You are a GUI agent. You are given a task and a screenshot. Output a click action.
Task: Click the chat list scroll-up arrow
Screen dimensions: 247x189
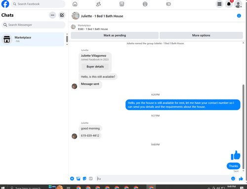(67, 34)
